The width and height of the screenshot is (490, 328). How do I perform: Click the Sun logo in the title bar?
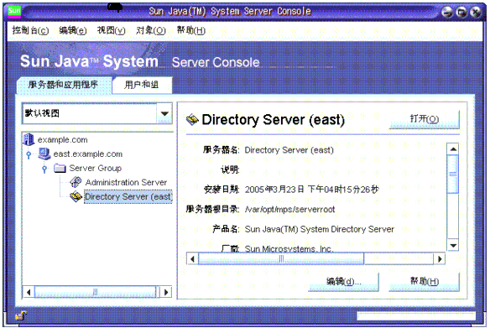[x=14, y=11]
